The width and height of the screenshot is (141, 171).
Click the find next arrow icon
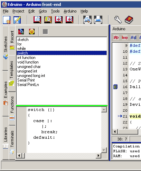click(x=59, y=20)
